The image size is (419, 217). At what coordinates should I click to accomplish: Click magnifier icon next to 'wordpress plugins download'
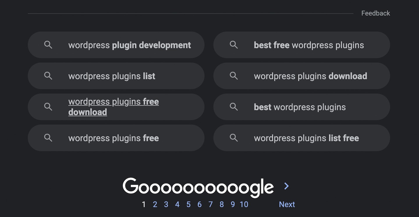(x=234, y=76)
